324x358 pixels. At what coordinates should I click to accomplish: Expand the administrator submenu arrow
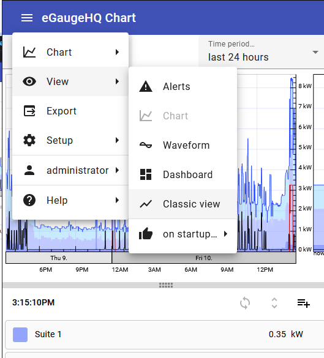117,170
